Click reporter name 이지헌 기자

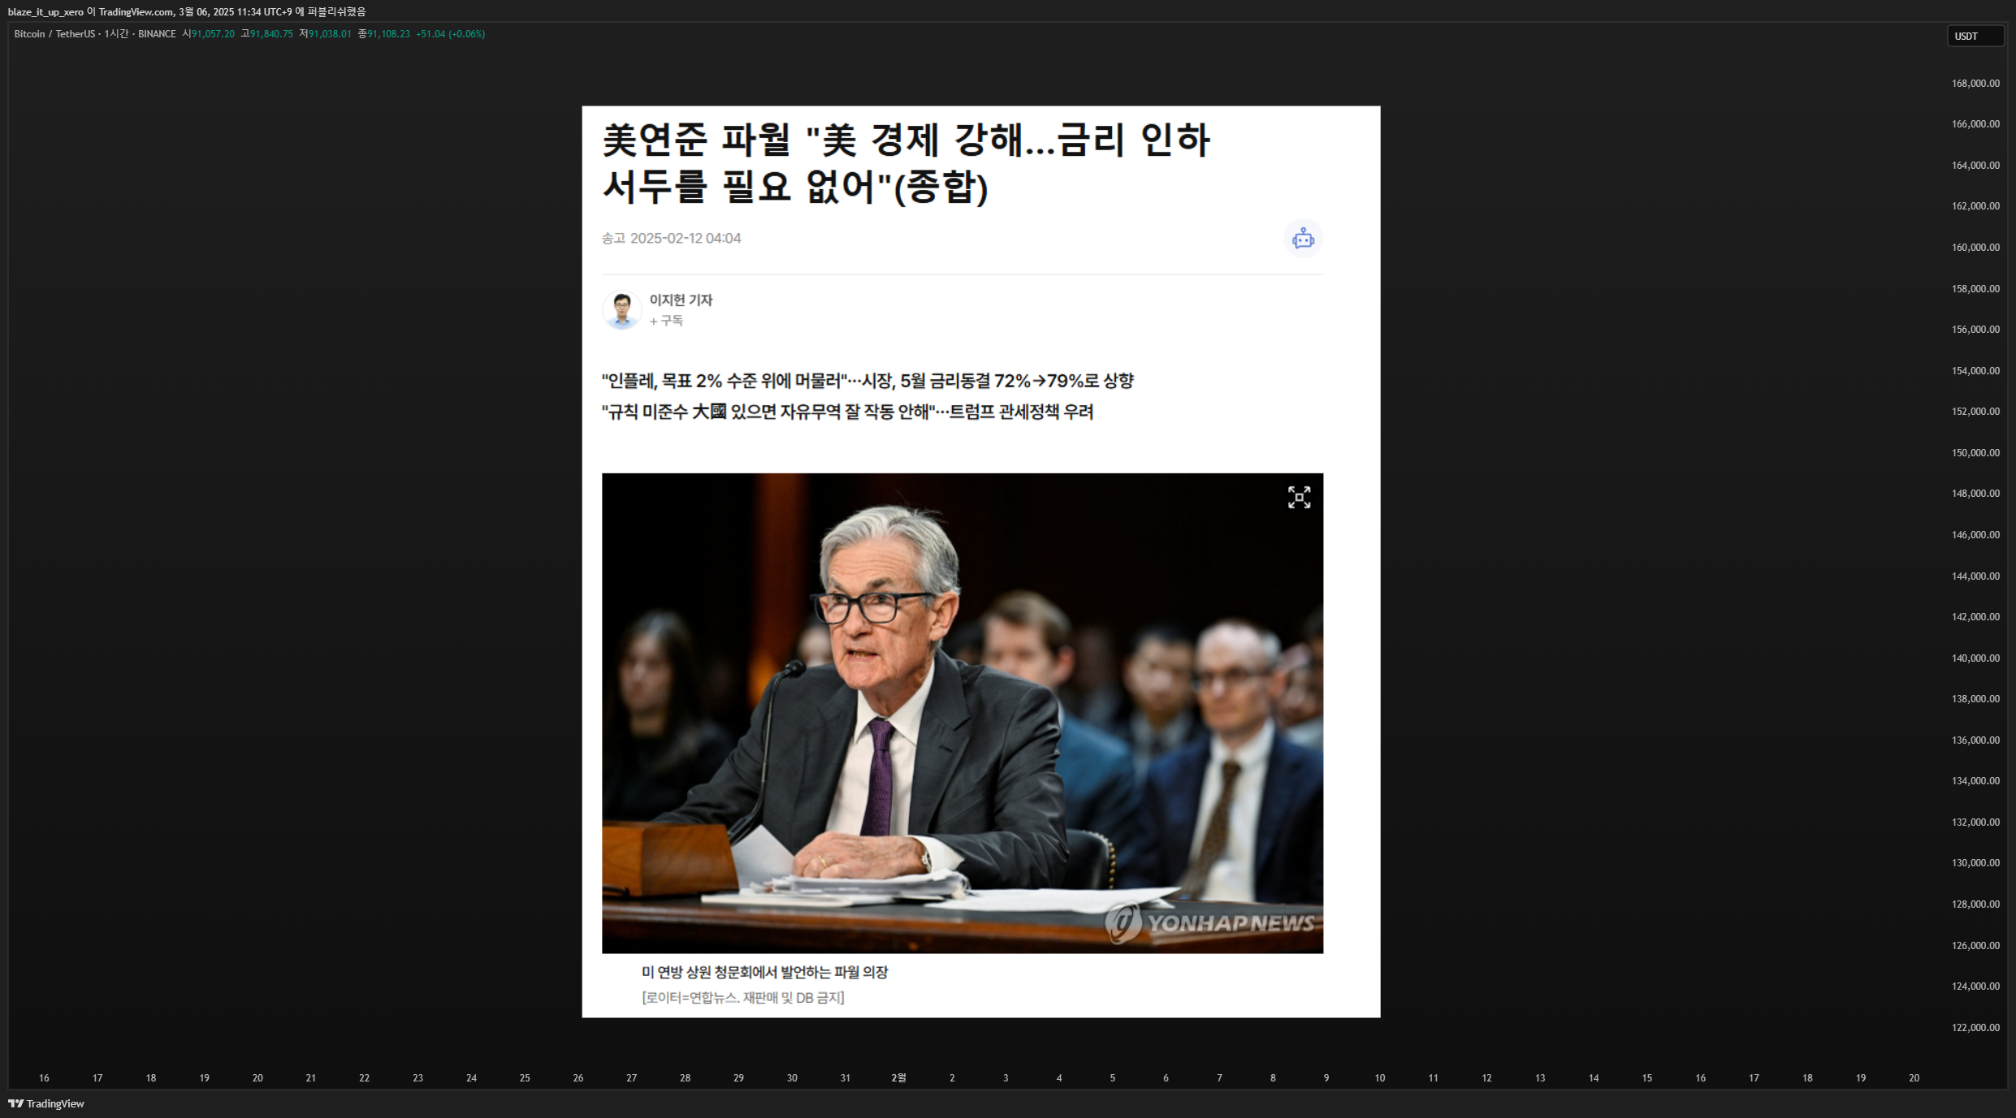[x=681, y=300]
